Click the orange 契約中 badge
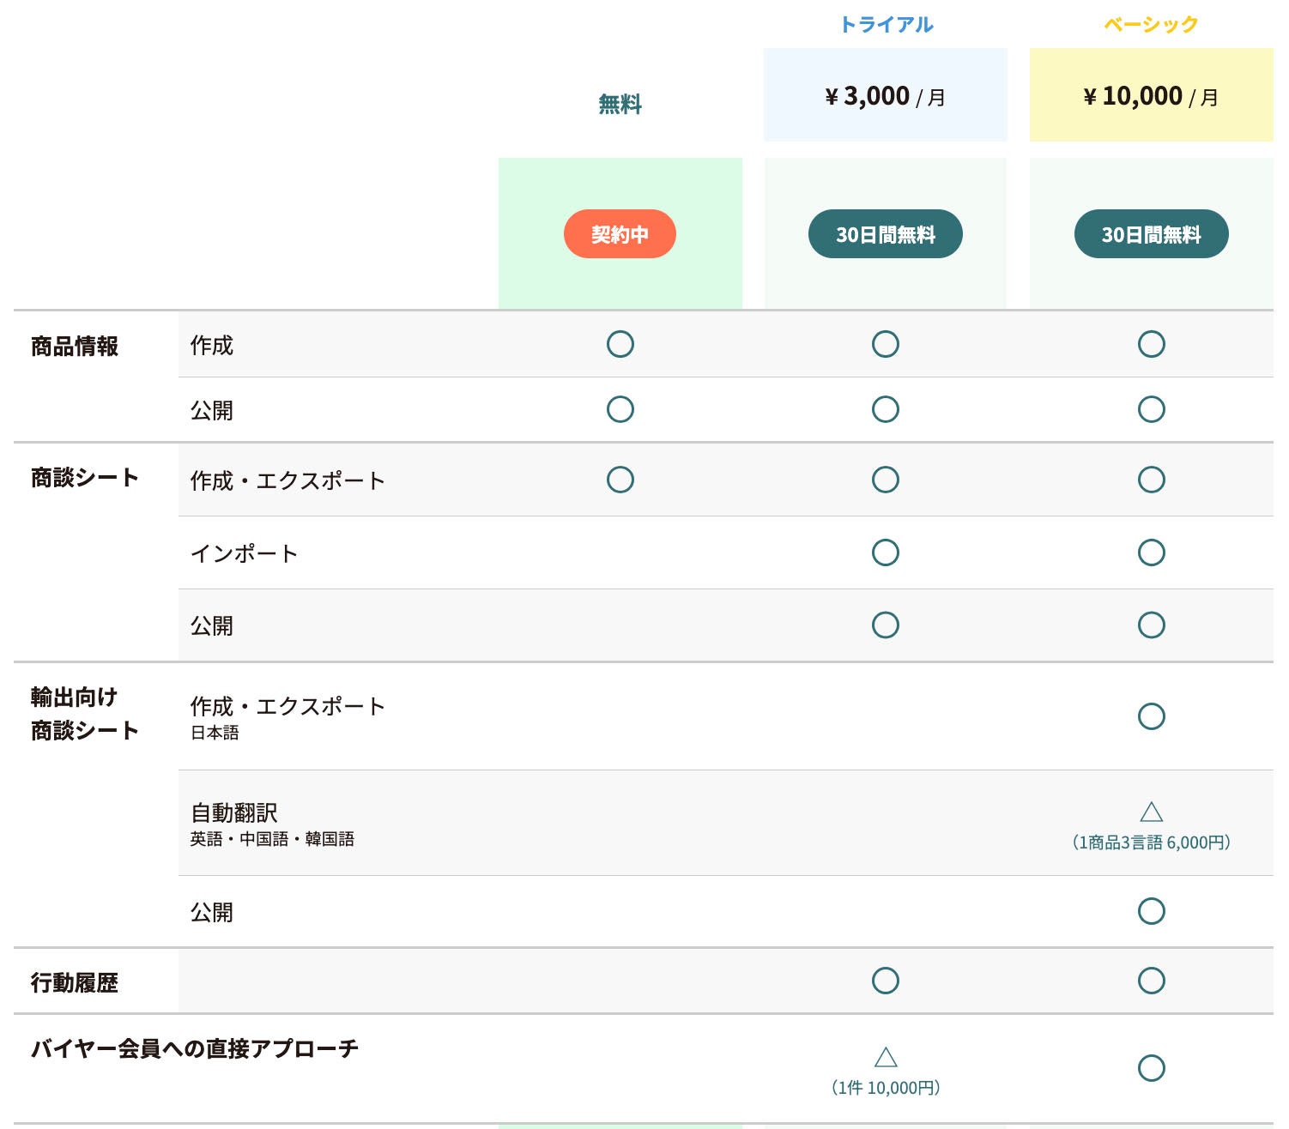 click(x=620, y=232)
